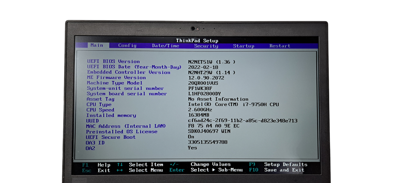Select the BIOS date 2022-02-18
The width and height of the screenshot is (408, 183).
point(203,67)
